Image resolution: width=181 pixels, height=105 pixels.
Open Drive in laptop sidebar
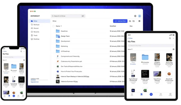tap(39, 21)
